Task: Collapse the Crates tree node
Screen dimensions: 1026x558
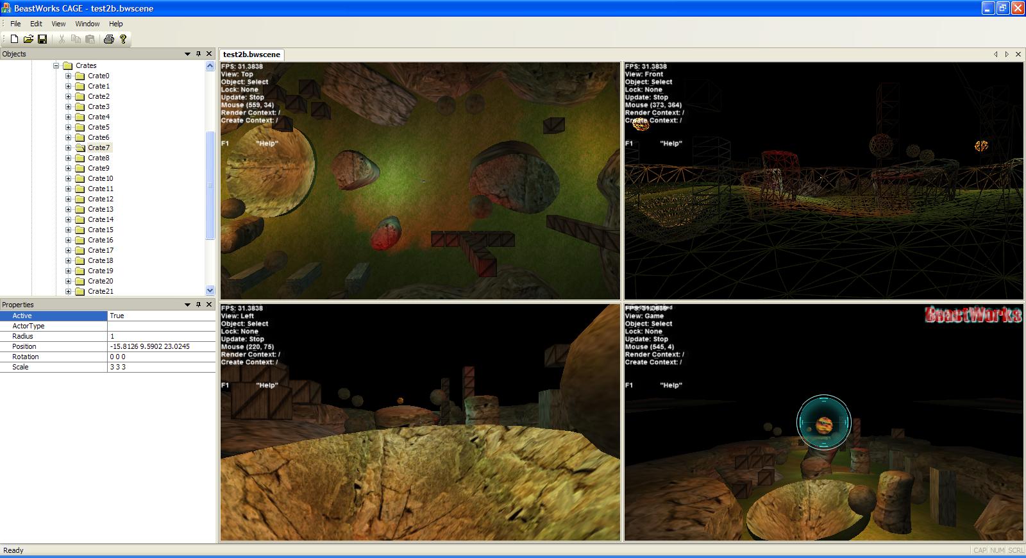Action: click(56, 65)
